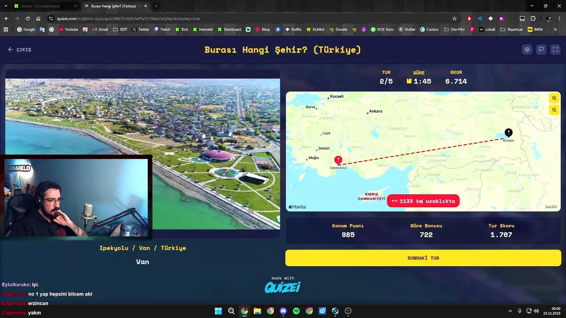Open File Explorer from taskbar
The image size is (566, 318).
pos(257,311)
